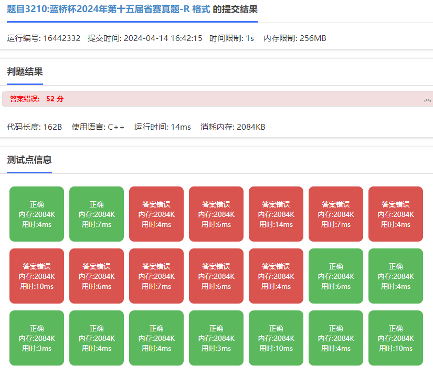This screenshot has height=375, width=433.
Task: Click the red 答案错误 tile with 用时:10ms
Action: pos(37,276)
